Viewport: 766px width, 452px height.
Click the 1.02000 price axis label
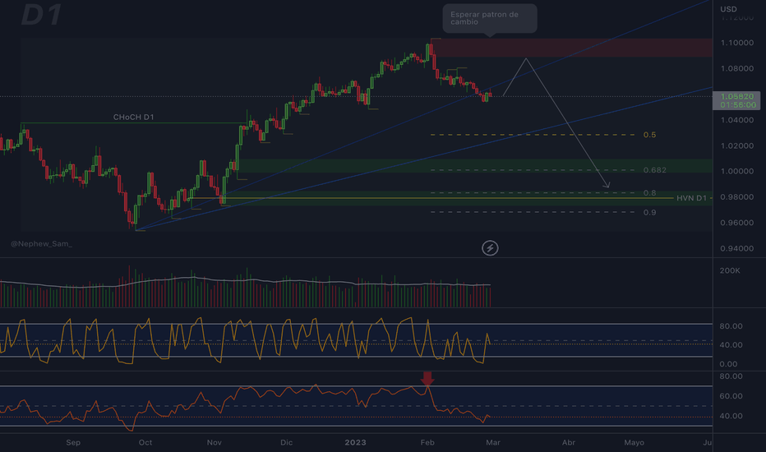737,145
